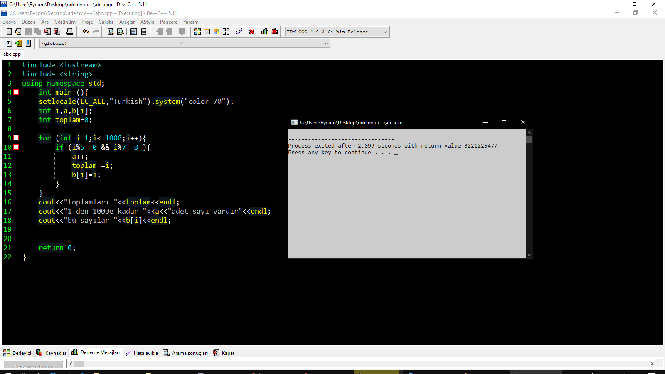665x374 pixels.
Task: Click the purple Syntax Check checkmark icon
Action: (x=239, y=32)
